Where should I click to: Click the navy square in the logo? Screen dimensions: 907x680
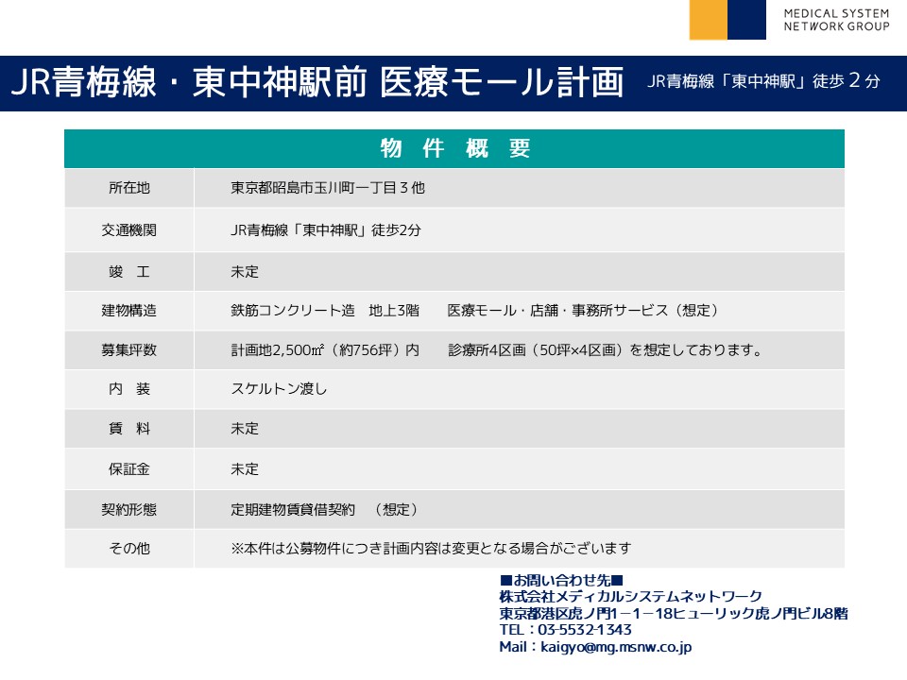point(746,19)
